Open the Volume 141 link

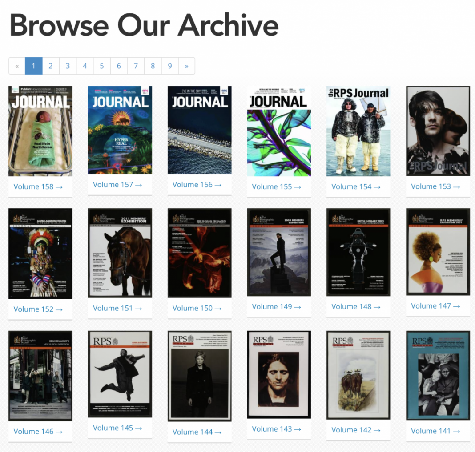click(435, 431)
